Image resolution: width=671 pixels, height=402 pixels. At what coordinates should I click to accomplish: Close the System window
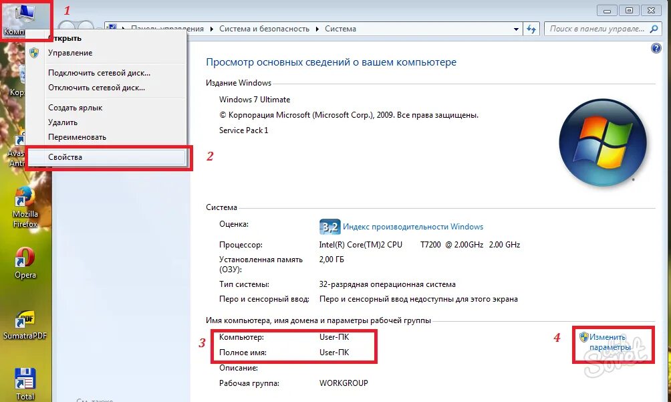(x=652, y=10)
